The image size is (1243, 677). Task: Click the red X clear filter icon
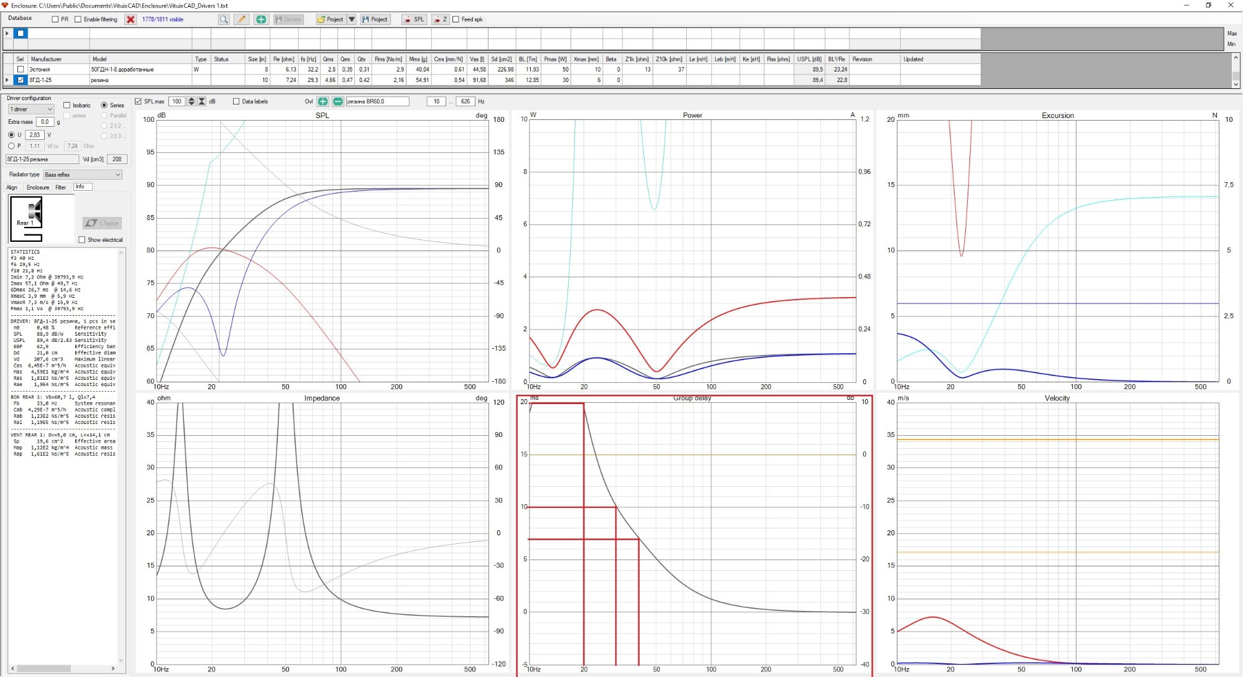(131, 19)
